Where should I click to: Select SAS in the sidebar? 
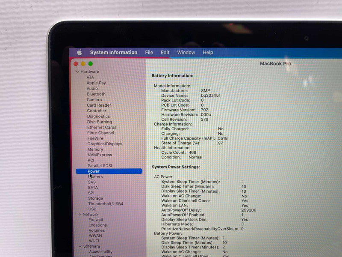pyautogui.click(x=92, y=182)
